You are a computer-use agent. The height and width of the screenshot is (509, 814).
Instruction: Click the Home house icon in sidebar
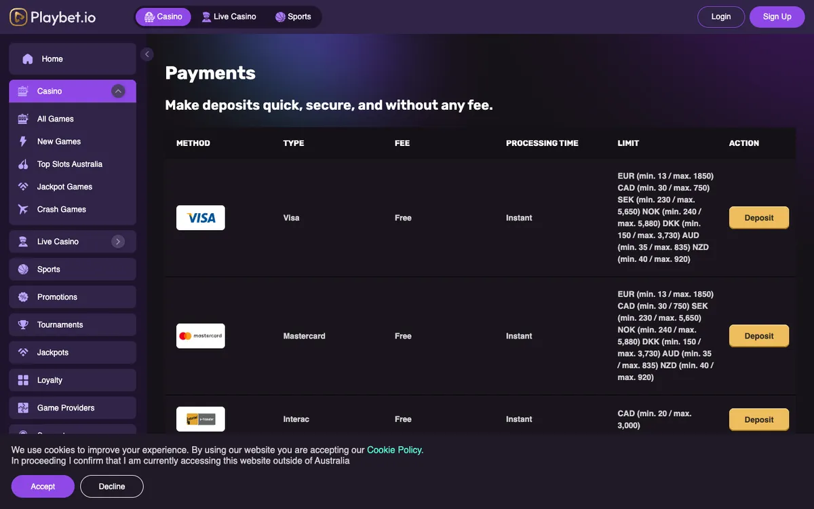point(28,59)
